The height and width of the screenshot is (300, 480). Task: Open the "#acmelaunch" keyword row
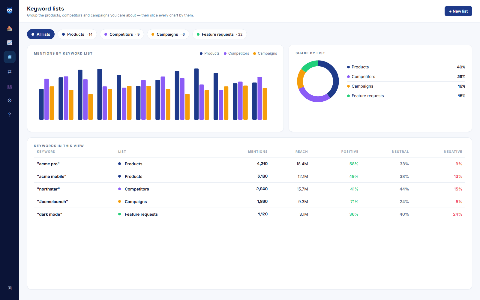tap(250, 202)
